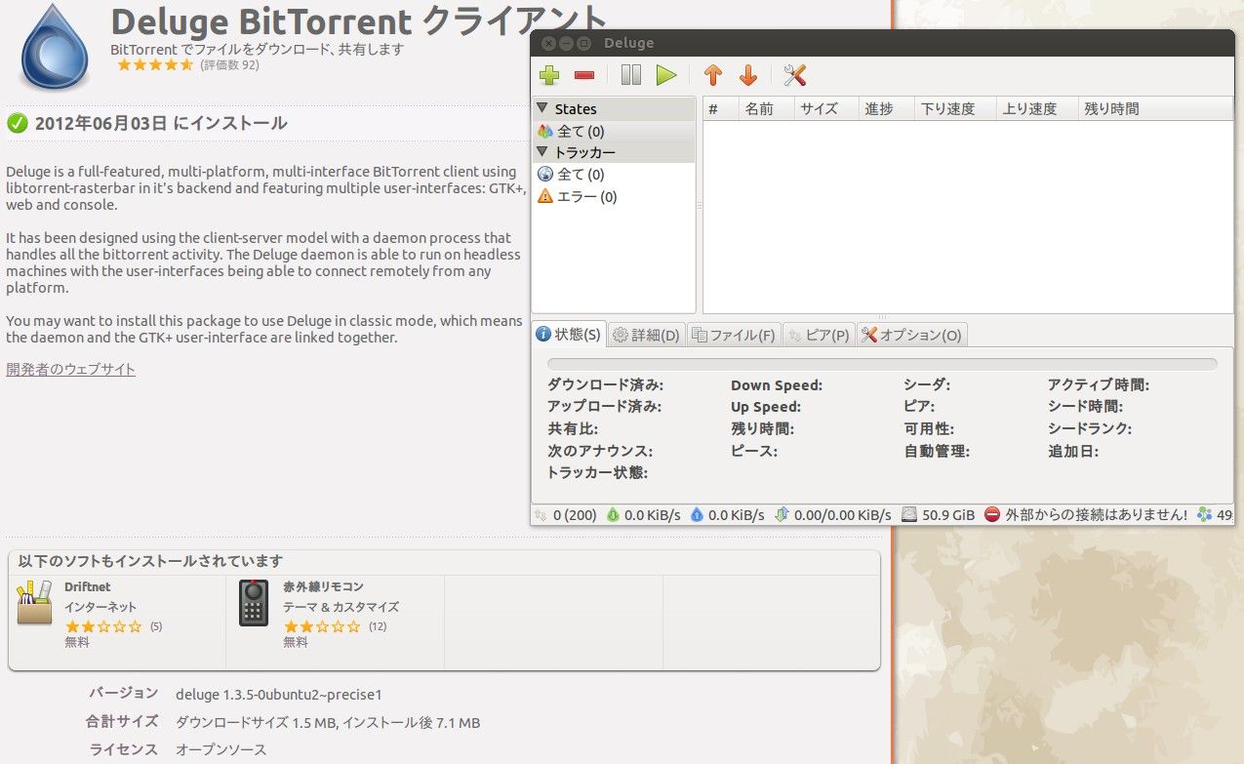Open the 開発者のウェブサイト link

click(70, 369)
